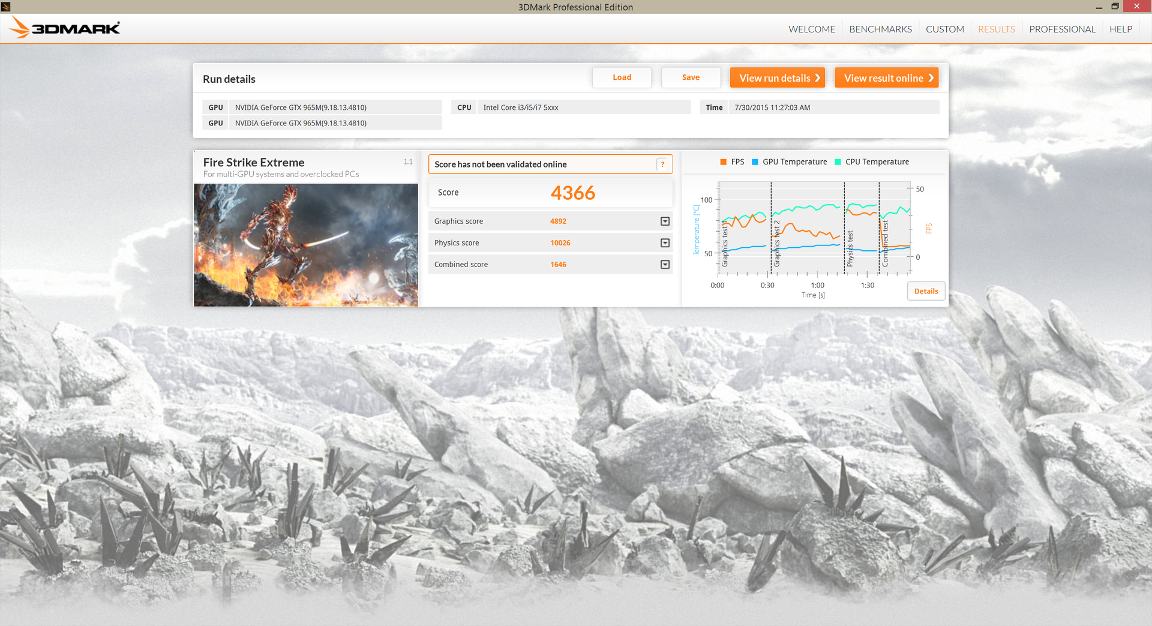Minimize the 3DMark window
Image resolution: width=1152 pixels, height=626 pixels.
(1099, 7)
